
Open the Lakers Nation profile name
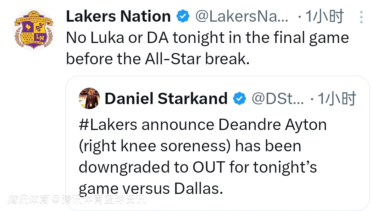click(118, 16)
